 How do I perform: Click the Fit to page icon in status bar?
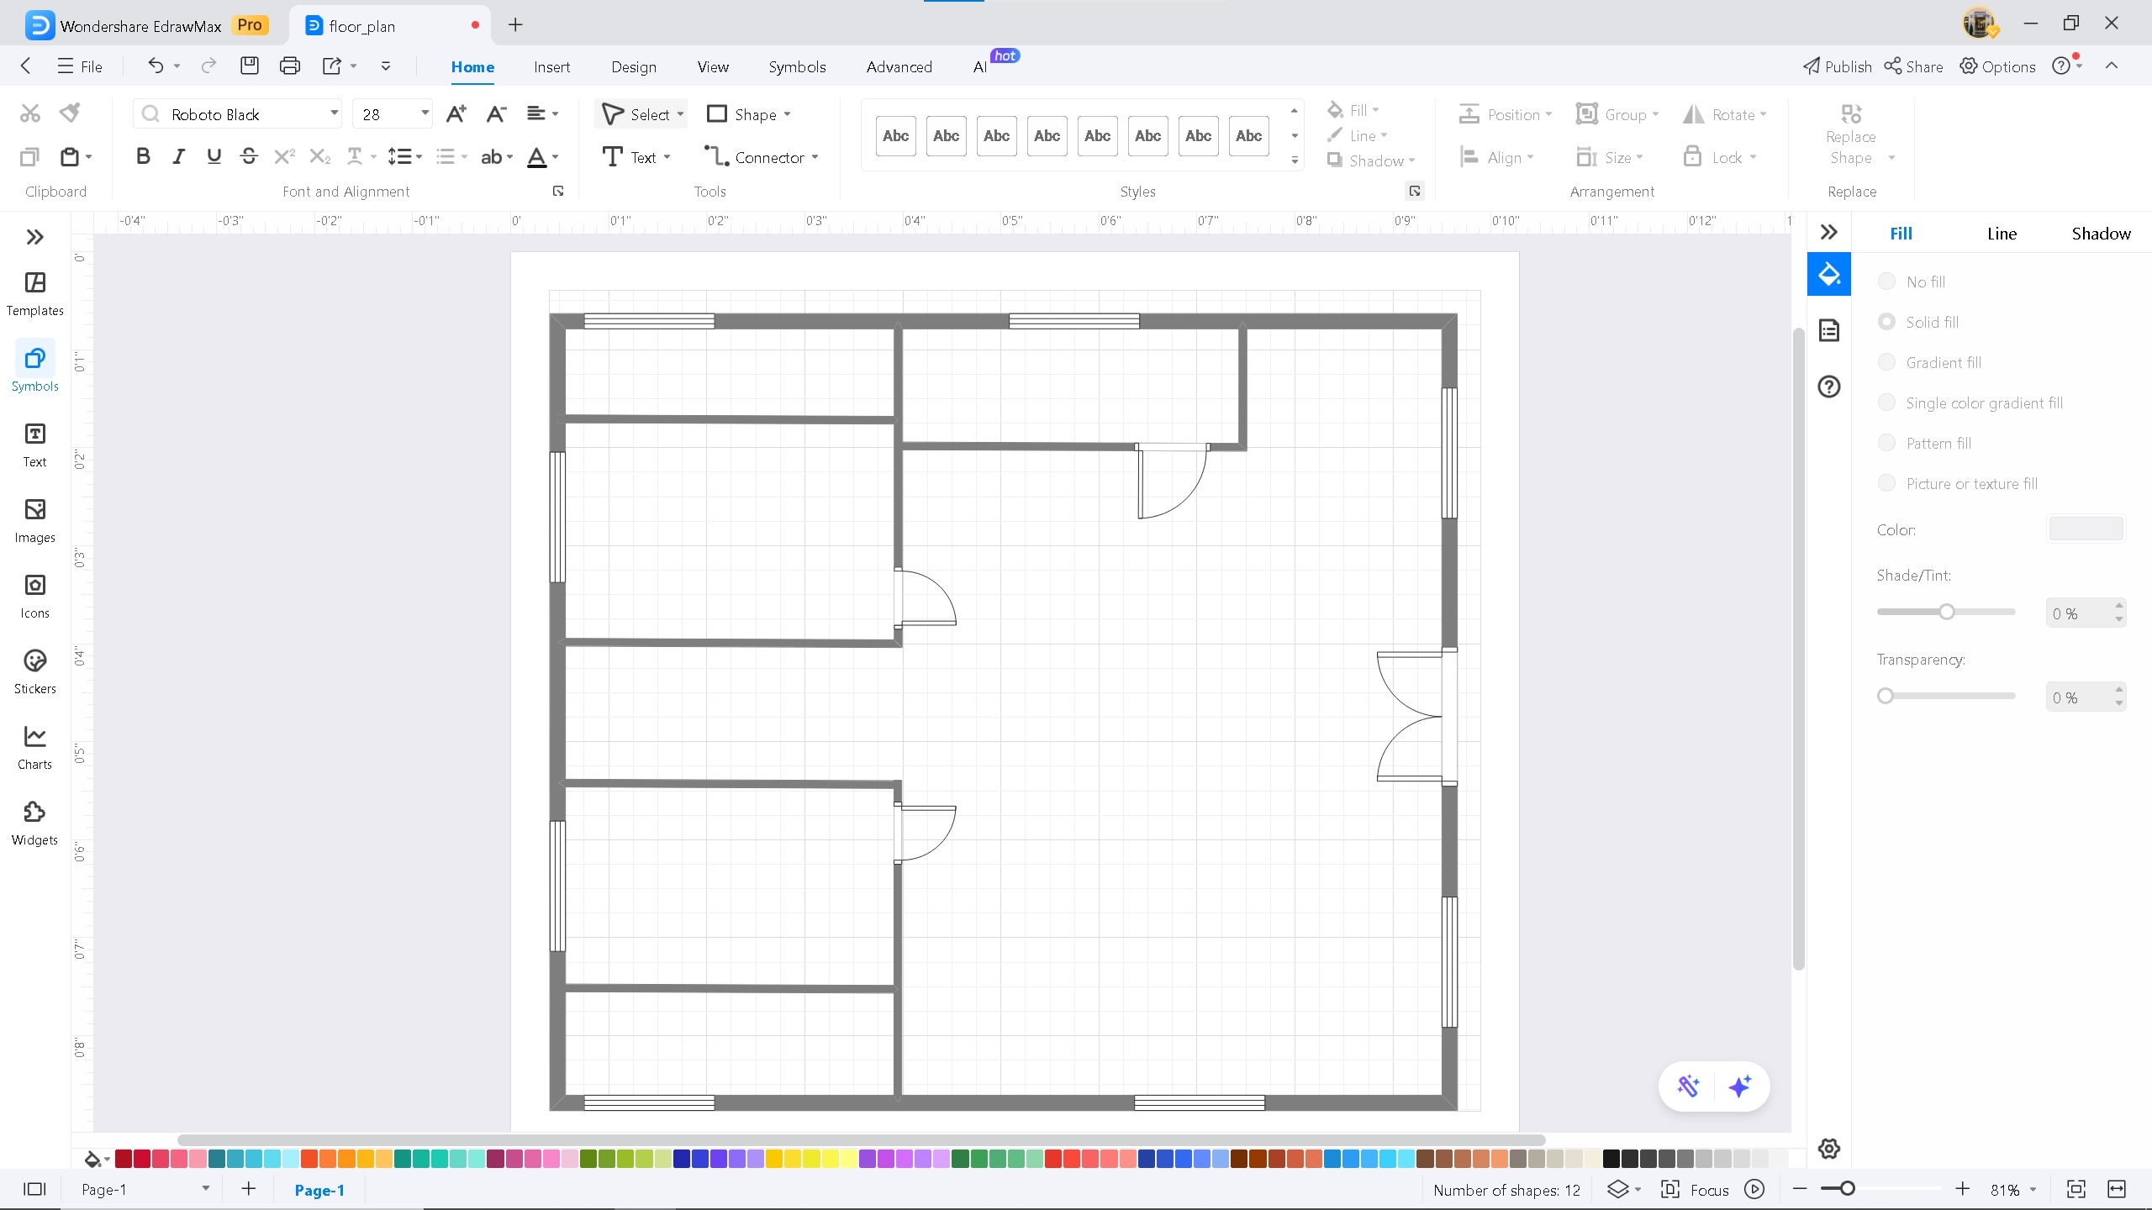2076,1190
